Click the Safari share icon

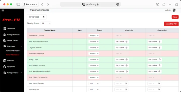click(164, 4)
